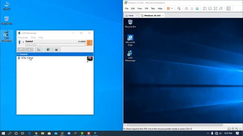Screen dimensions: 243x136
Task: Select LAN Messenger icon inside the VM
Action: click(130, 56)
